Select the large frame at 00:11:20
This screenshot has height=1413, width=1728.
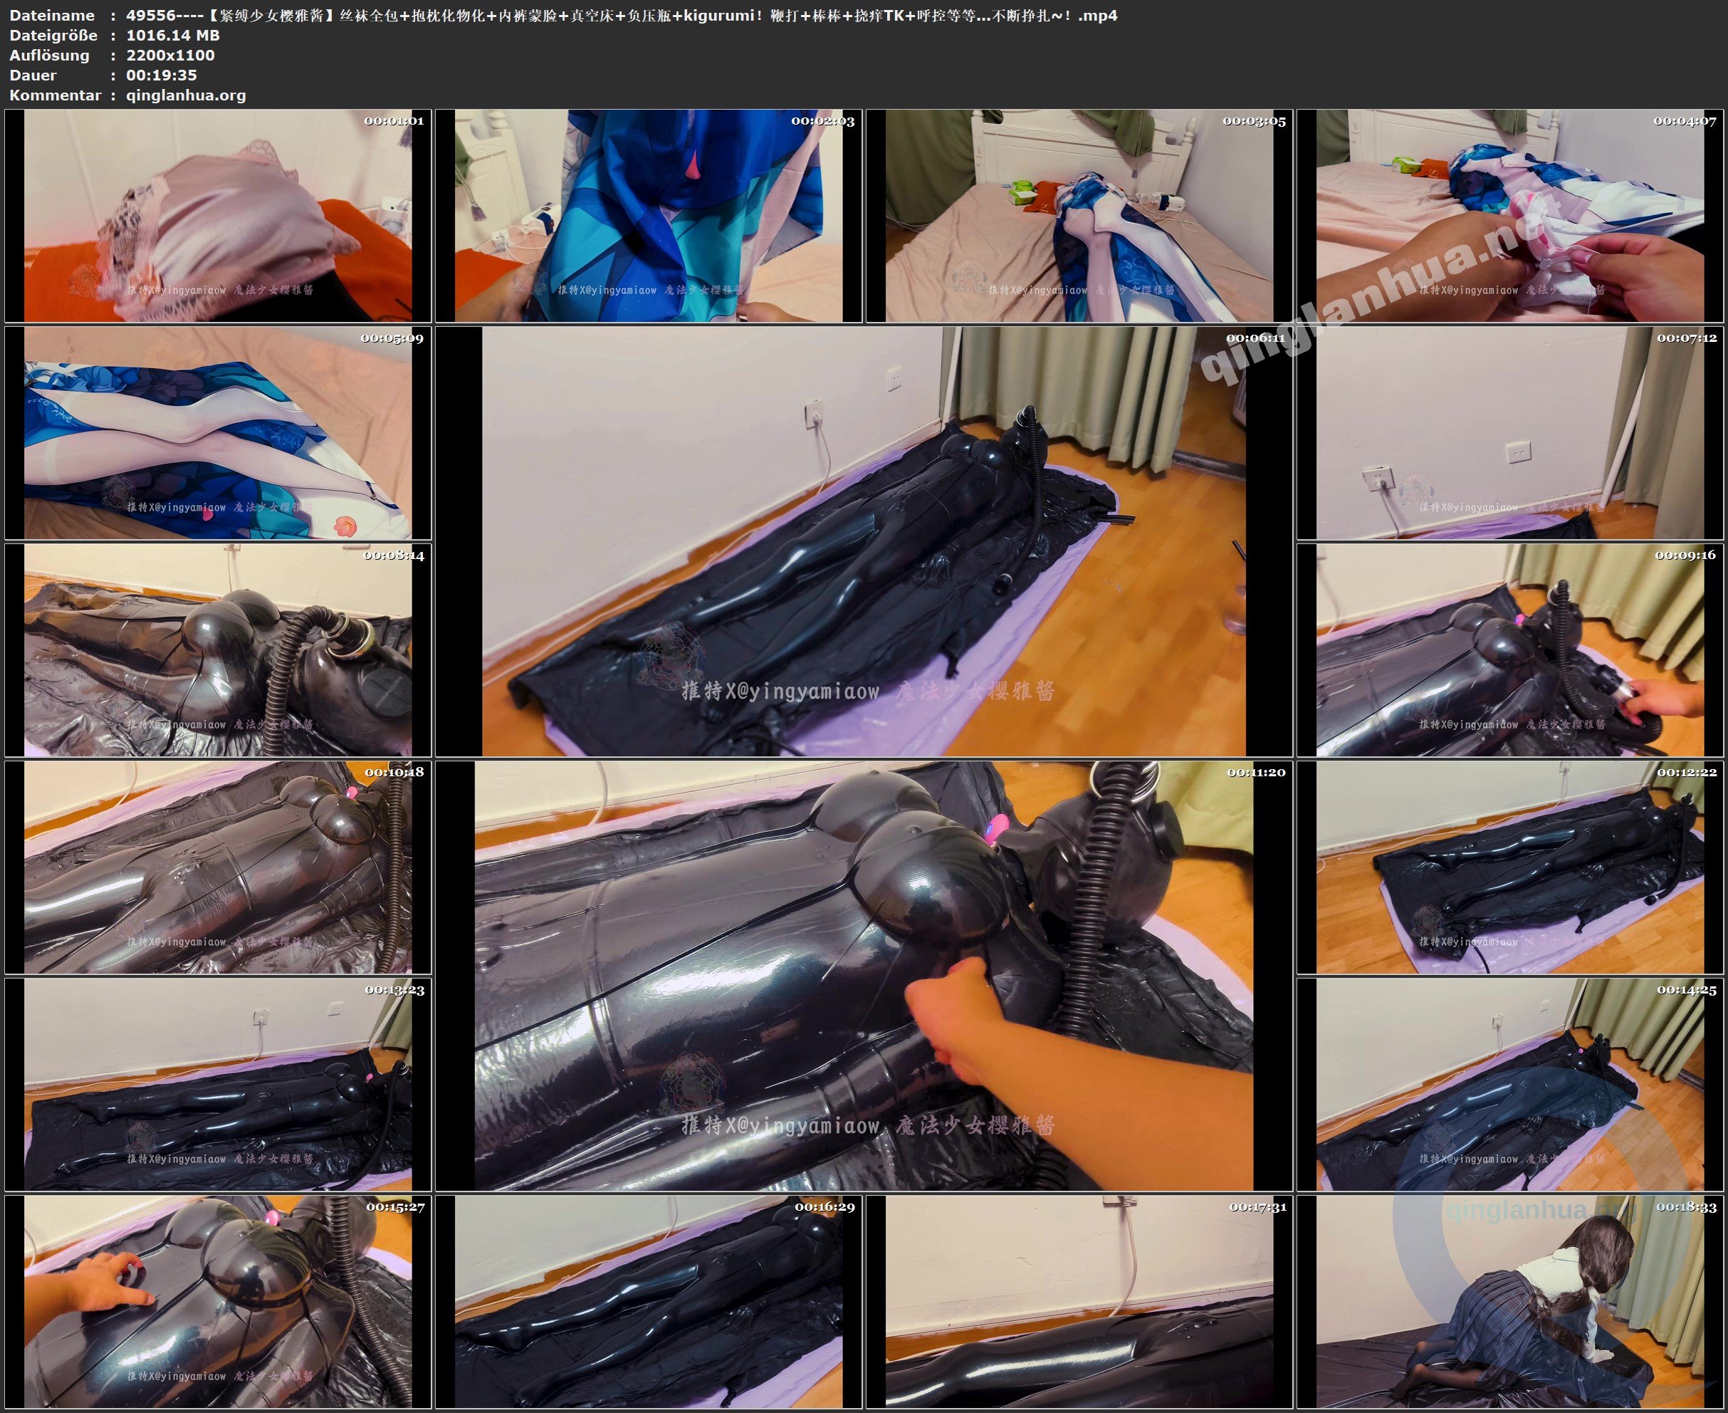pyautogui.click(x=863, y=976)
